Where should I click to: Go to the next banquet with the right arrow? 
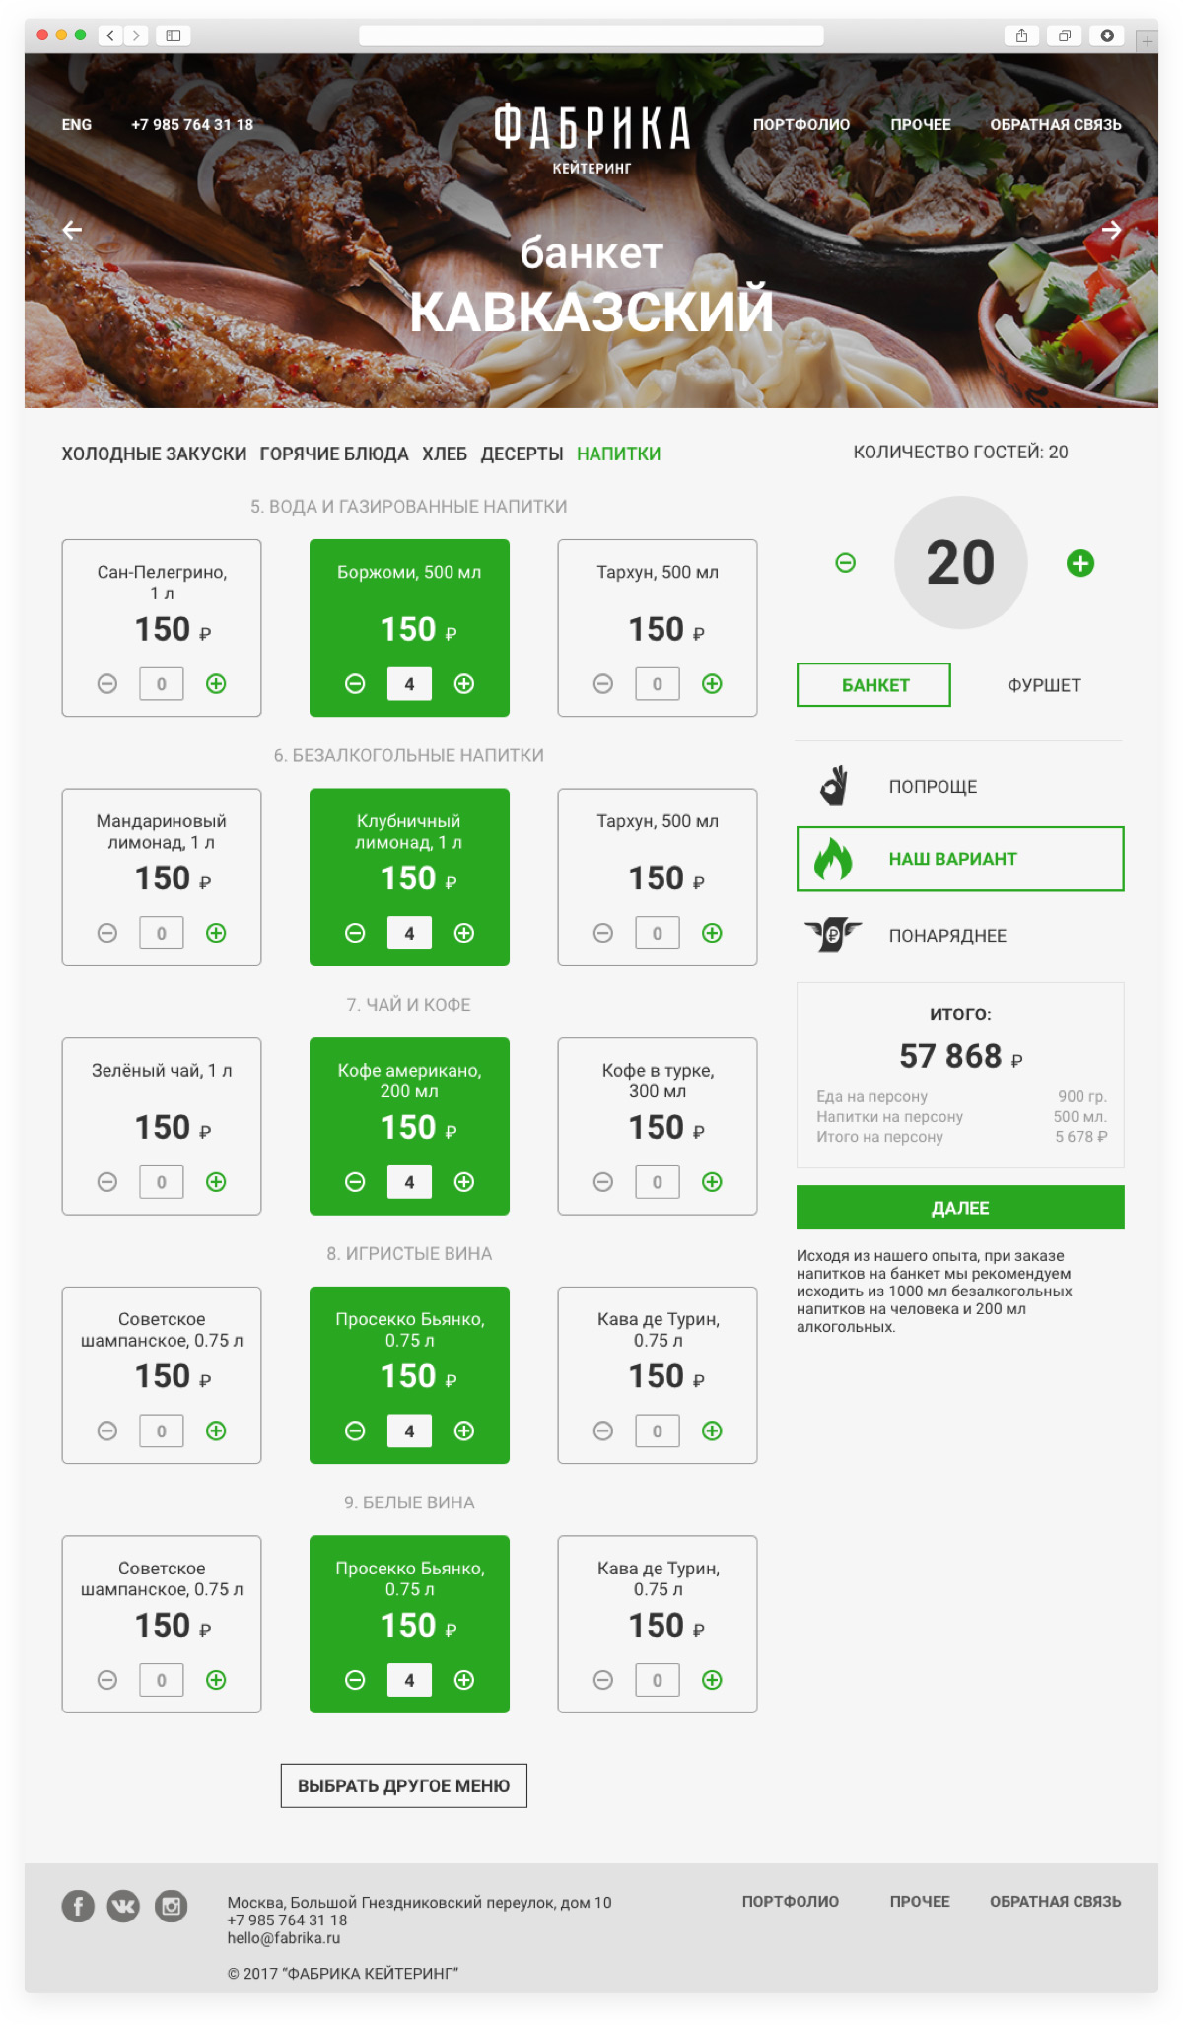click(x=1111, y=230)
